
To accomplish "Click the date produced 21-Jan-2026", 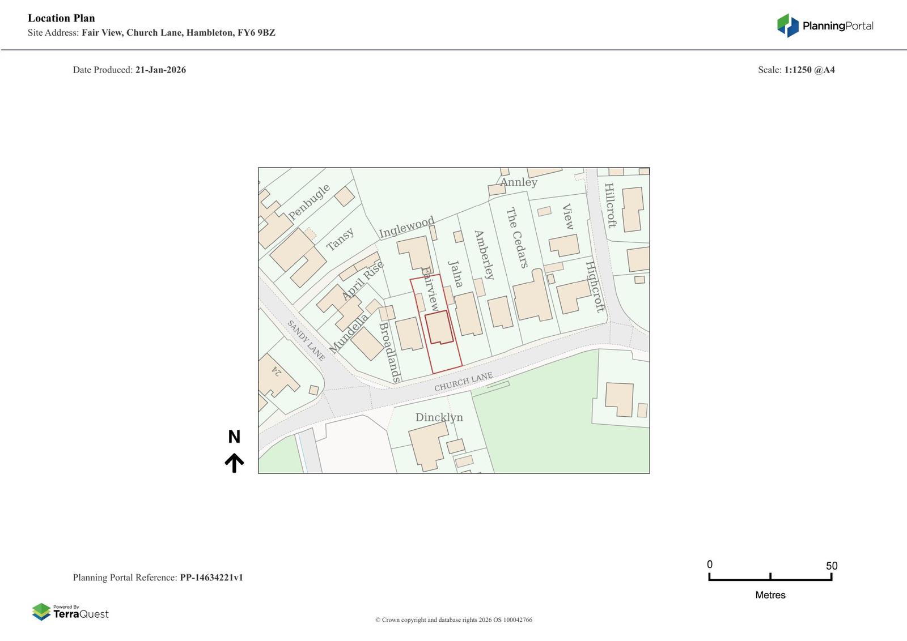I will (x=160, y=70).
